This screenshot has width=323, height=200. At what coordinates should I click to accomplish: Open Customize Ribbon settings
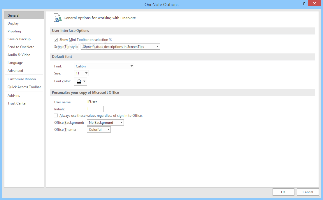tap(24, 79)
